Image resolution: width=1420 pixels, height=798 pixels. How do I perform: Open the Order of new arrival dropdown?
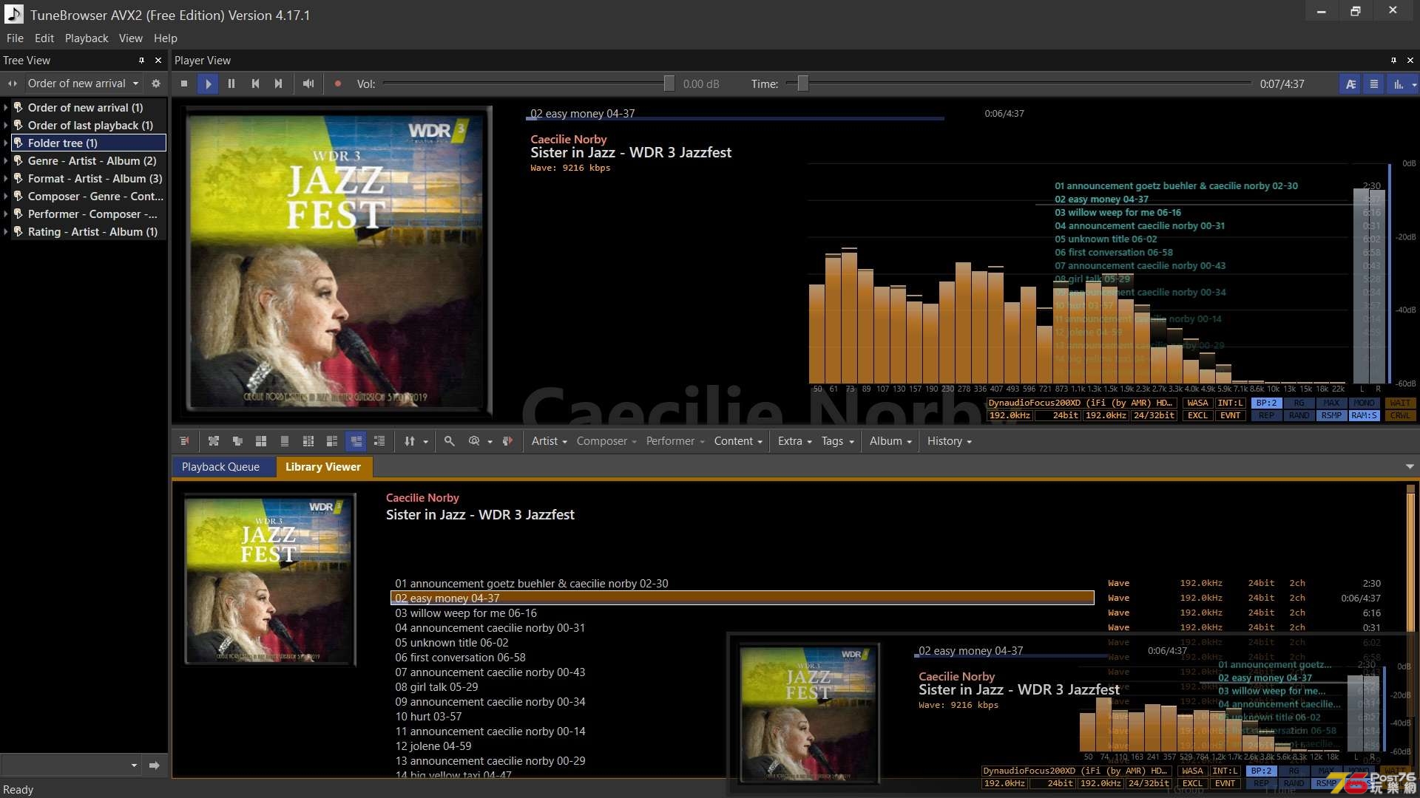[x=83, y=83]
